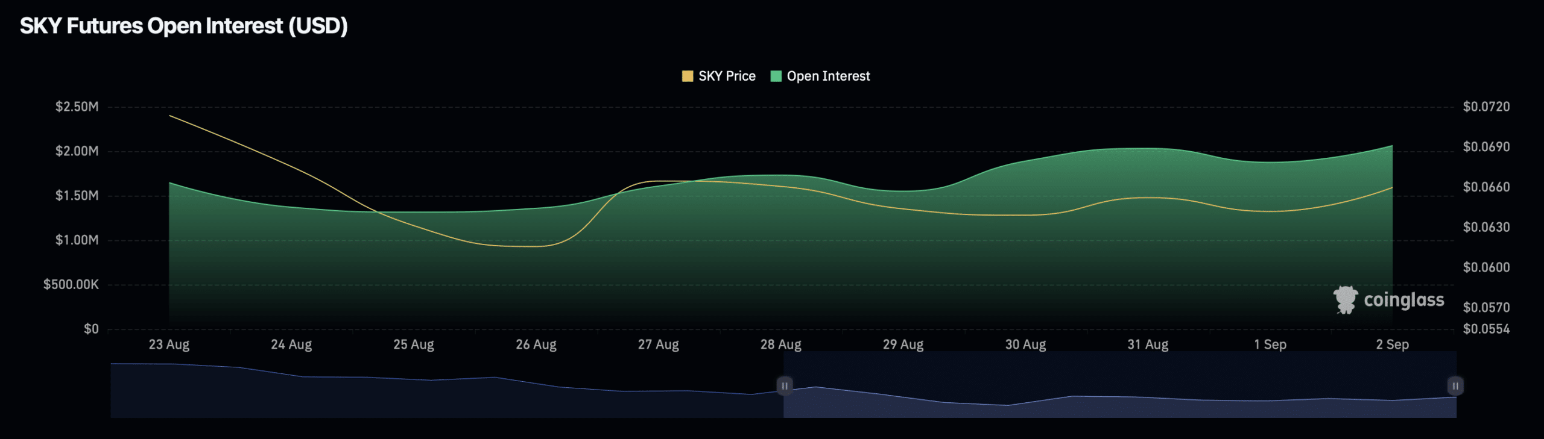This screenshot has width=1544, height=439.
Task: Select the 26 Aug date label
Action: click(x=536, y=344)
